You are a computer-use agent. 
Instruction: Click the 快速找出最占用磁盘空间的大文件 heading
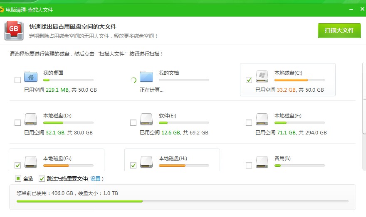(73, 27)
